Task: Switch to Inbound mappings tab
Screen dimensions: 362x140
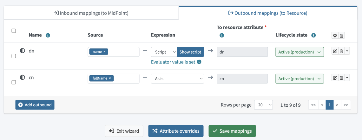Action: coord(91,13)
